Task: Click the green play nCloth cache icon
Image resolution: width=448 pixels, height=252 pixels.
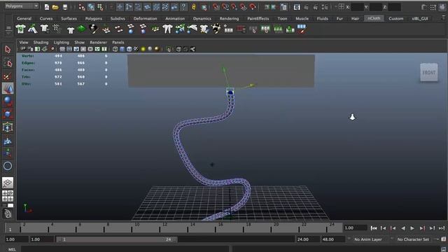Action: coord(82,29)
